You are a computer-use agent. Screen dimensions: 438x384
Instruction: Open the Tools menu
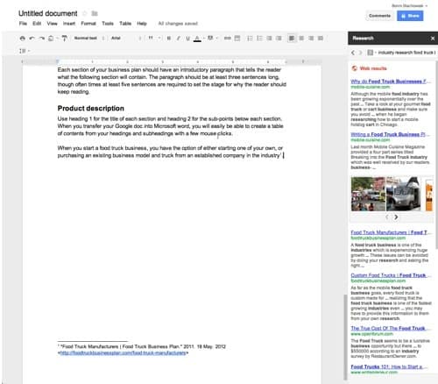point(108,24)
